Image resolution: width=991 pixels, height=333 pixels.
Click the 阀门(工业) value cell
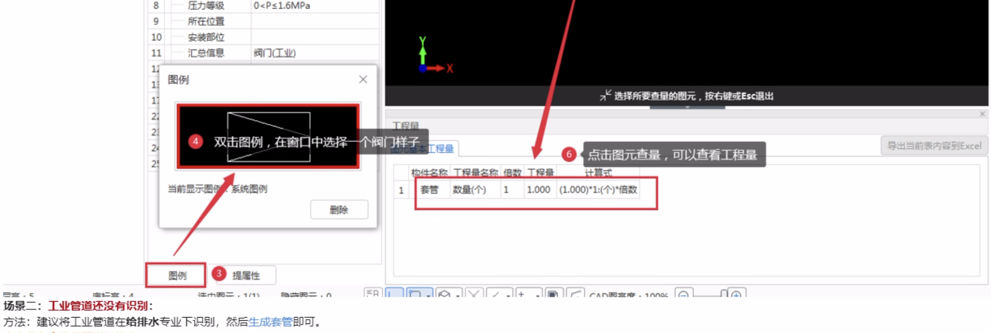point(315,53)
